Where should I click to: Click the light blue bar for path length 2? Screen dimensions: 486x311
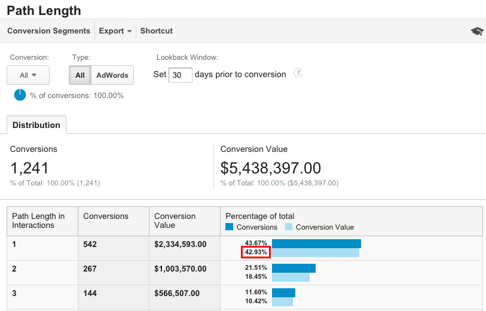(291, 278)
